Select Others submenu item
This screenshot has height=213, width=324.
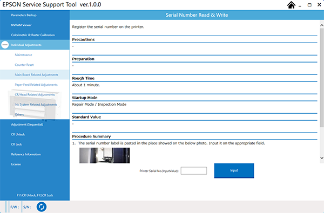tap(19, 114)
